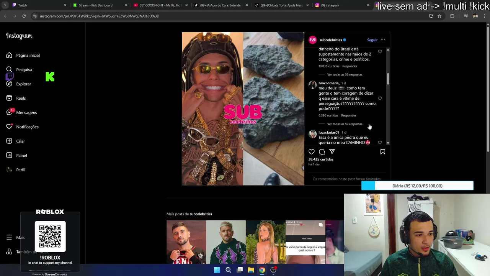490x276 pixels.
Task: Open braccomaria_ commenter avatar
Action: tap(312, 85)
